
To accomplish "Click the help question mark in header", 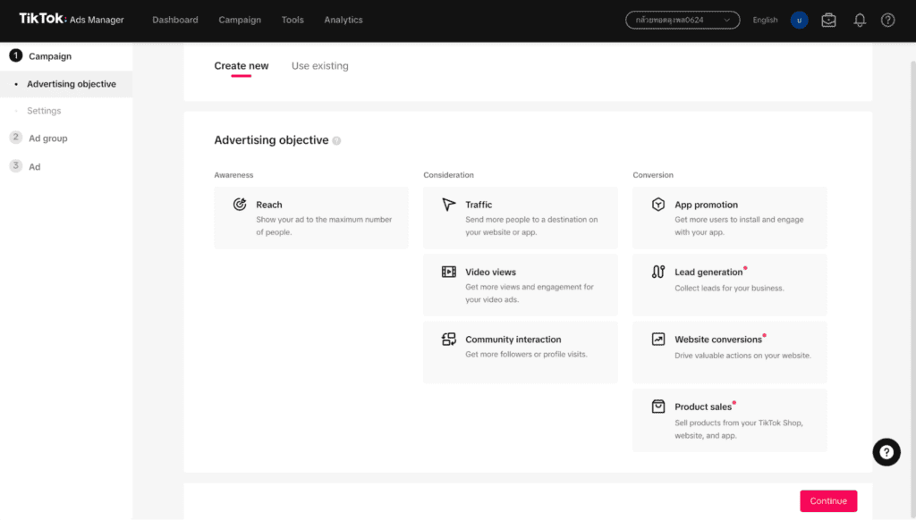I will point(888,20).
